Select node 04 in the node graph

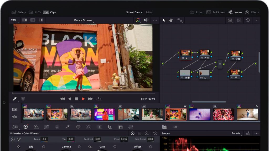tap(204, 74)
